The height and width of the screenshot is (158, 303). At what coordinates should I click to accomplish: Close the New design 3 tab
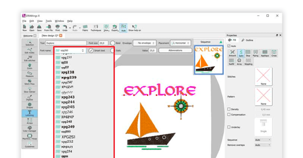click(x=61, y=36)
